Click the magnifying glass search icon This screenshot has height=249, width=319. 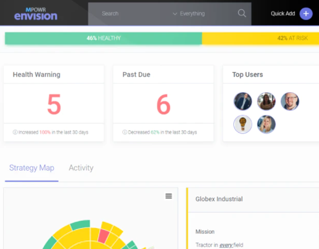tap(242, 14)
